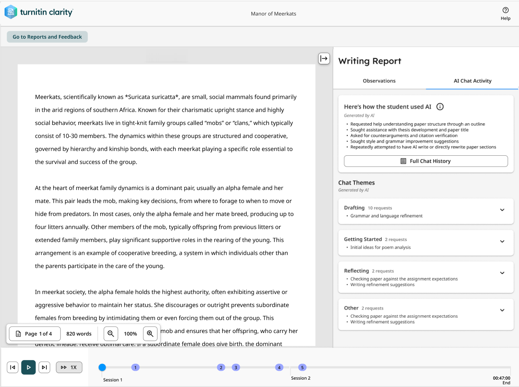Image resolution: width=519 pixels, height=387 pixels.
Task: Select the AI Chat Activity tab
Action: 472,81
